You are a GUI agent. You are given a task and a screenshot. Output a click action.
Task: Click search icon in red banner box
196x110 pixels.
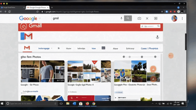158,26
